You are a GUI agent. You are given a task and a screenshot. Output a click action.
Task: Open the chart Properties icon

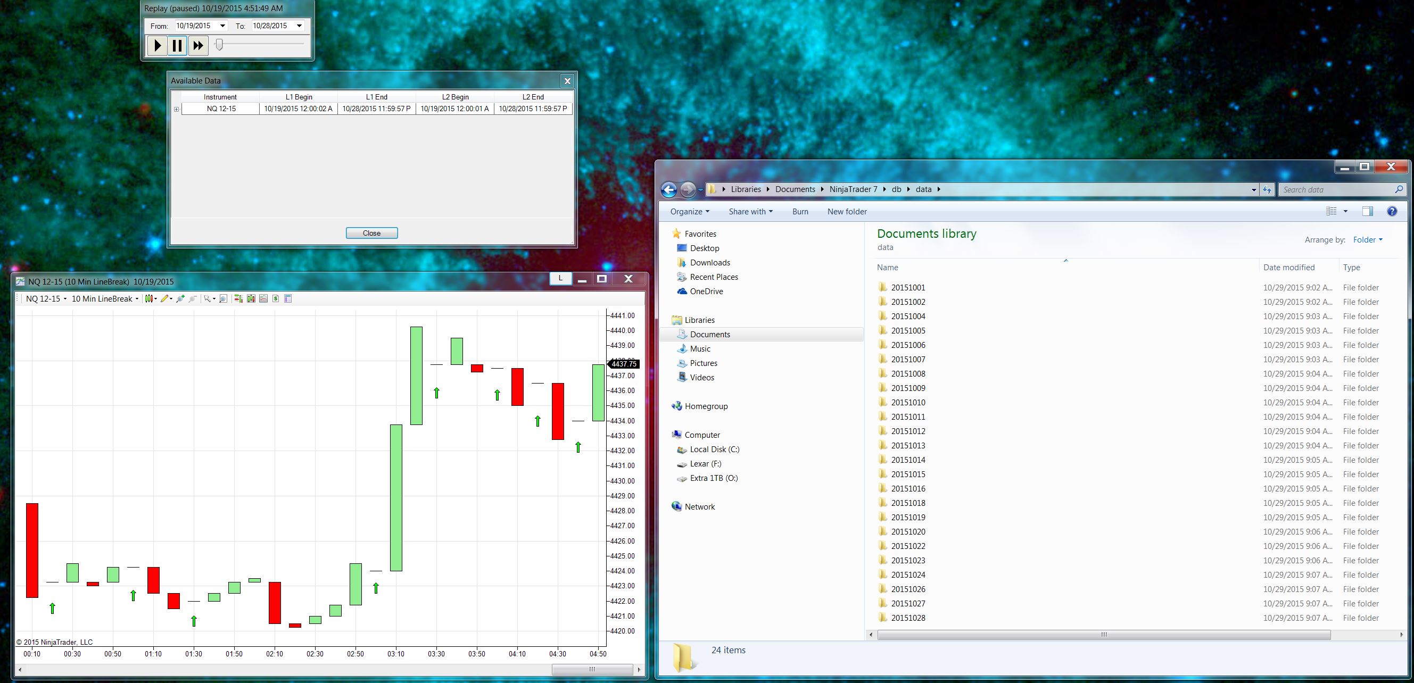coord(288,299)
